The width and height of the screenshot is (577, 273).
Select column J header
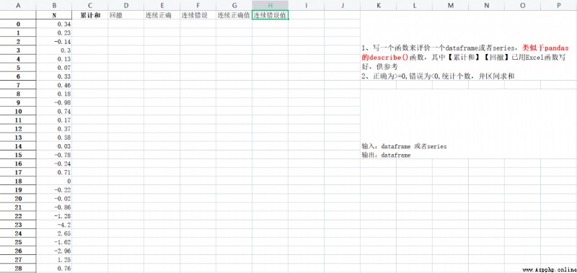(x=343, y=5)
